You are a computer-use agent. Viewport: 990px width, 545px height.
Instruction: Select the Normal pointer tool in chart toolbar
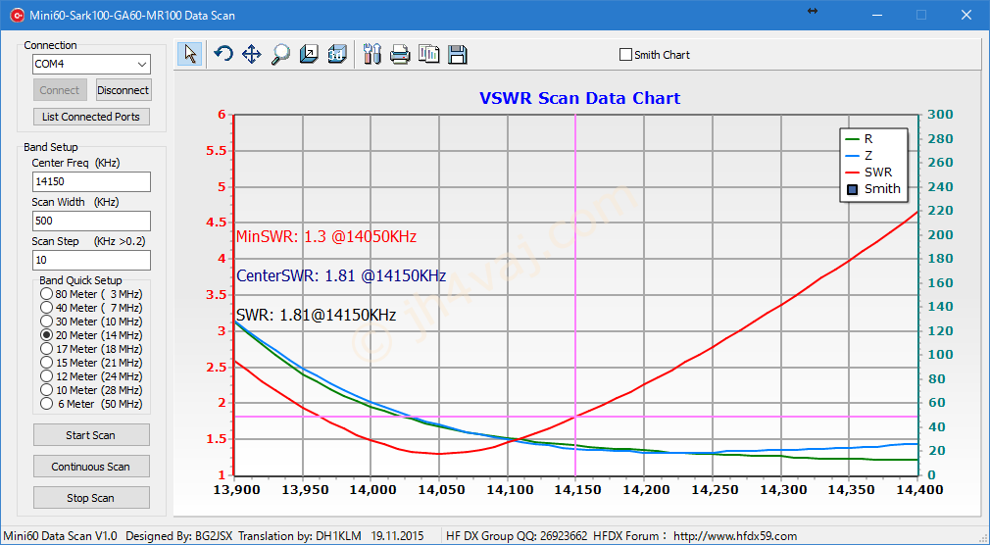tap(189, 54)
